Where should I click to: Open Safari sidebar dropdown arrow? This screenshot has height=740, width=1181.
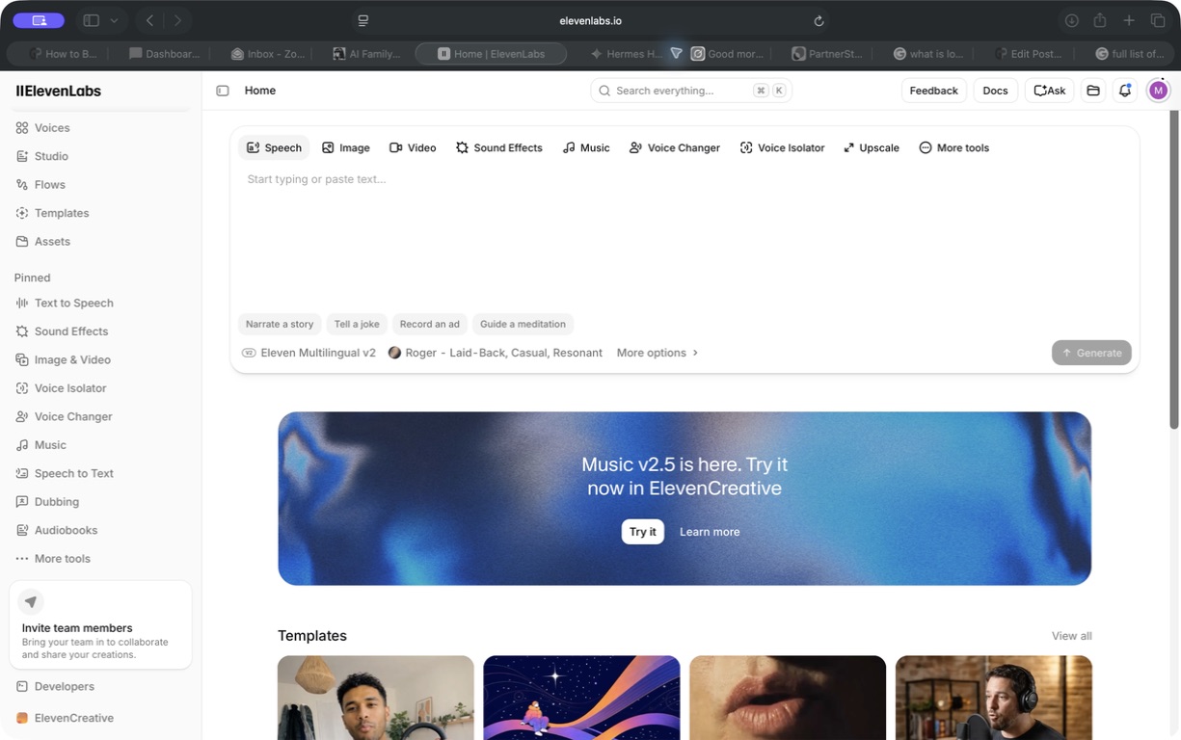click(x=114, y=20)
